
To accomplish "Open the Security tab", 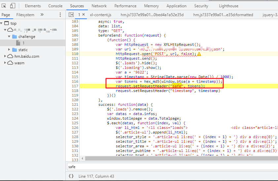I will pyautogui.click(x=201, y=6).
